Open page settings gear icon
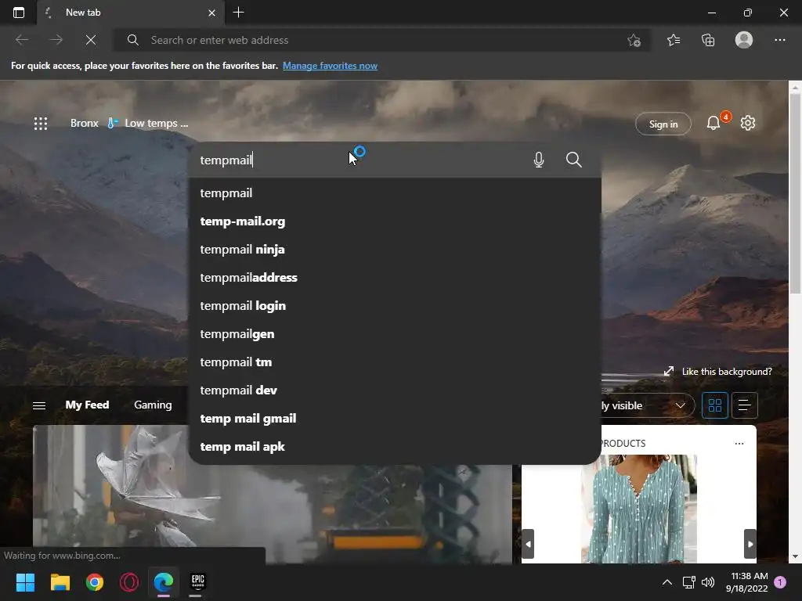The image size is (802, 601). coord(747,123)
